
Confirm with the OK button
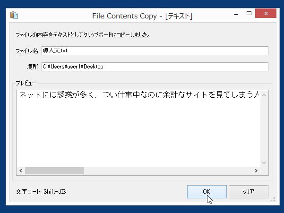(207, 192)
